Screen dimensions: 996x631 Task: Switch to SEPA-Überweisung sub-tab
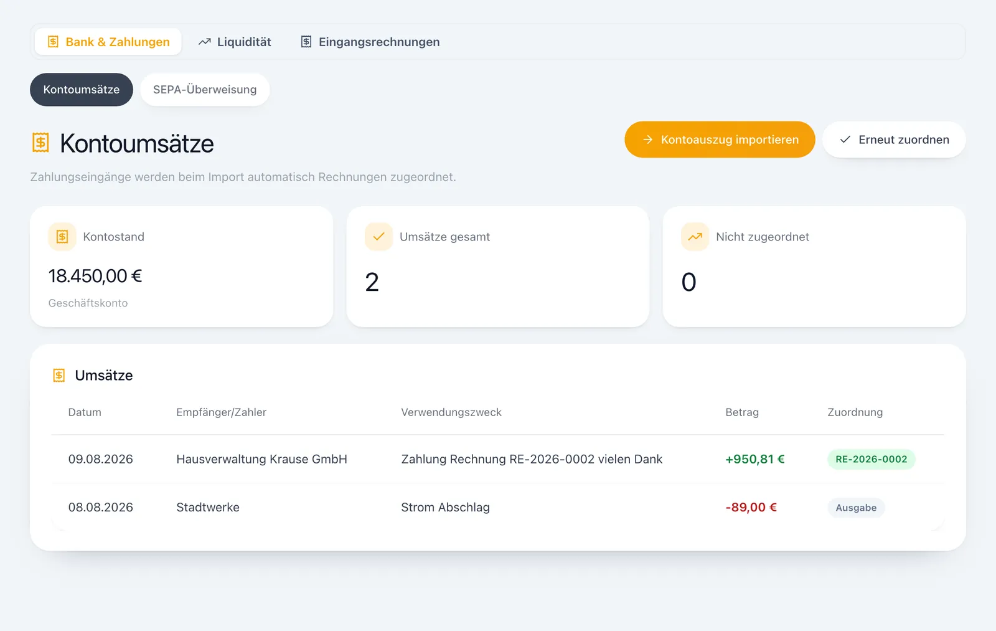(x=205, y=90)
